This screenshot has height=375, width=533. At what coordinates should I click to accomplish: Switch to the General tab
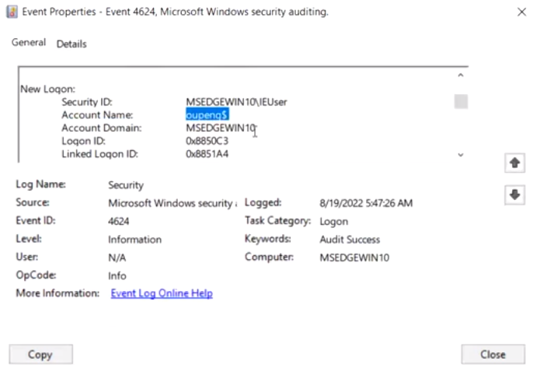tap(29, 43)
